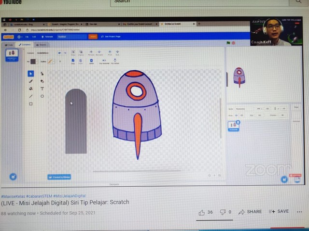The image size is (309, 231).
Task: Pick the Text tool
Action: pyautogui.click(x=42, y=89)
